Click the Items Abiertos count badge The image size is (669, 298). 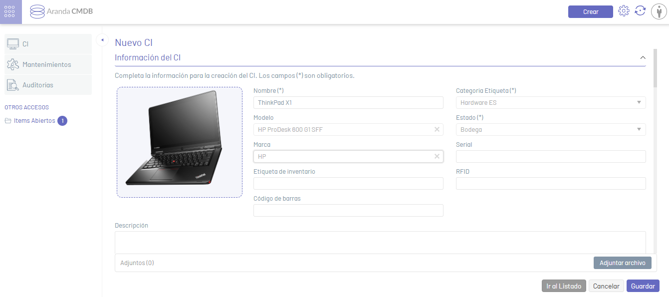[x=62, y=121]
